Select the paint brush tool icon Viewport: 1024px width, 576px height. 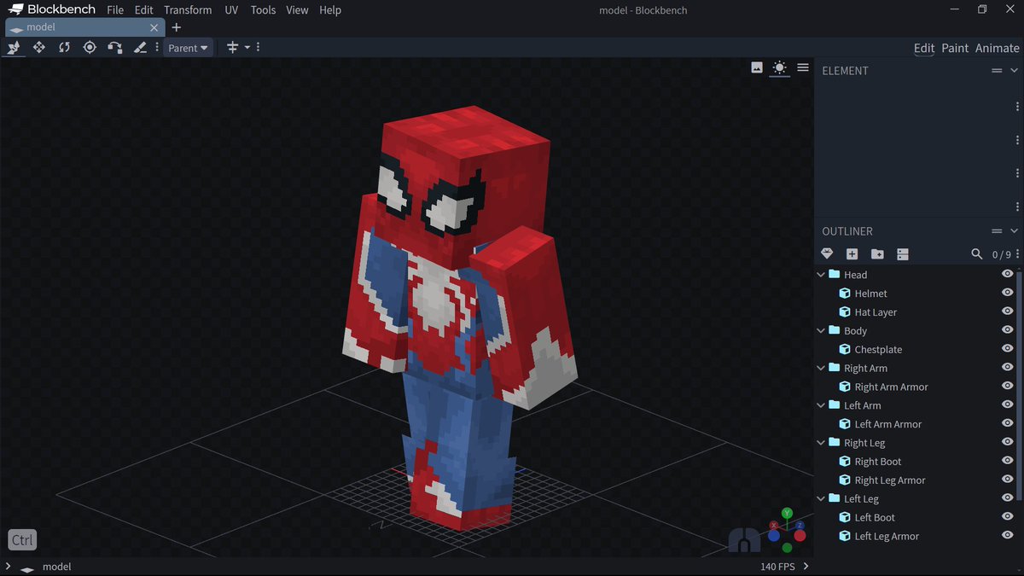coord(140,48)
